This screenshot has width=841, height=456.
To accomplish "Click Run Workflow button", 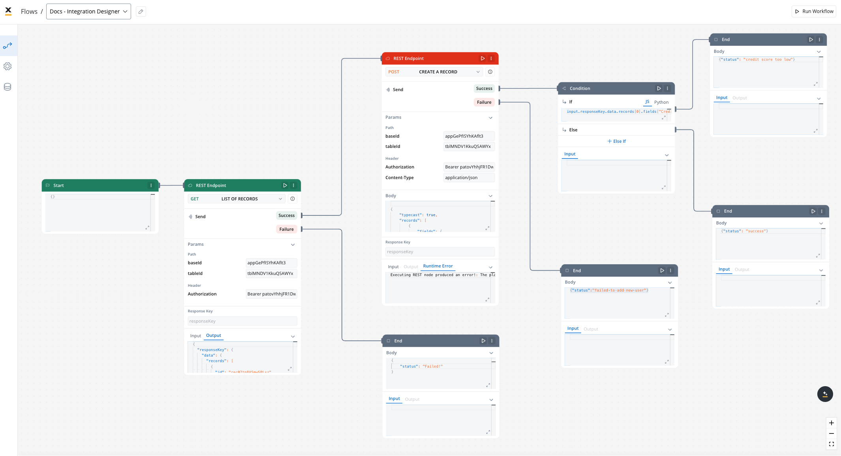I will click(814, 11).
